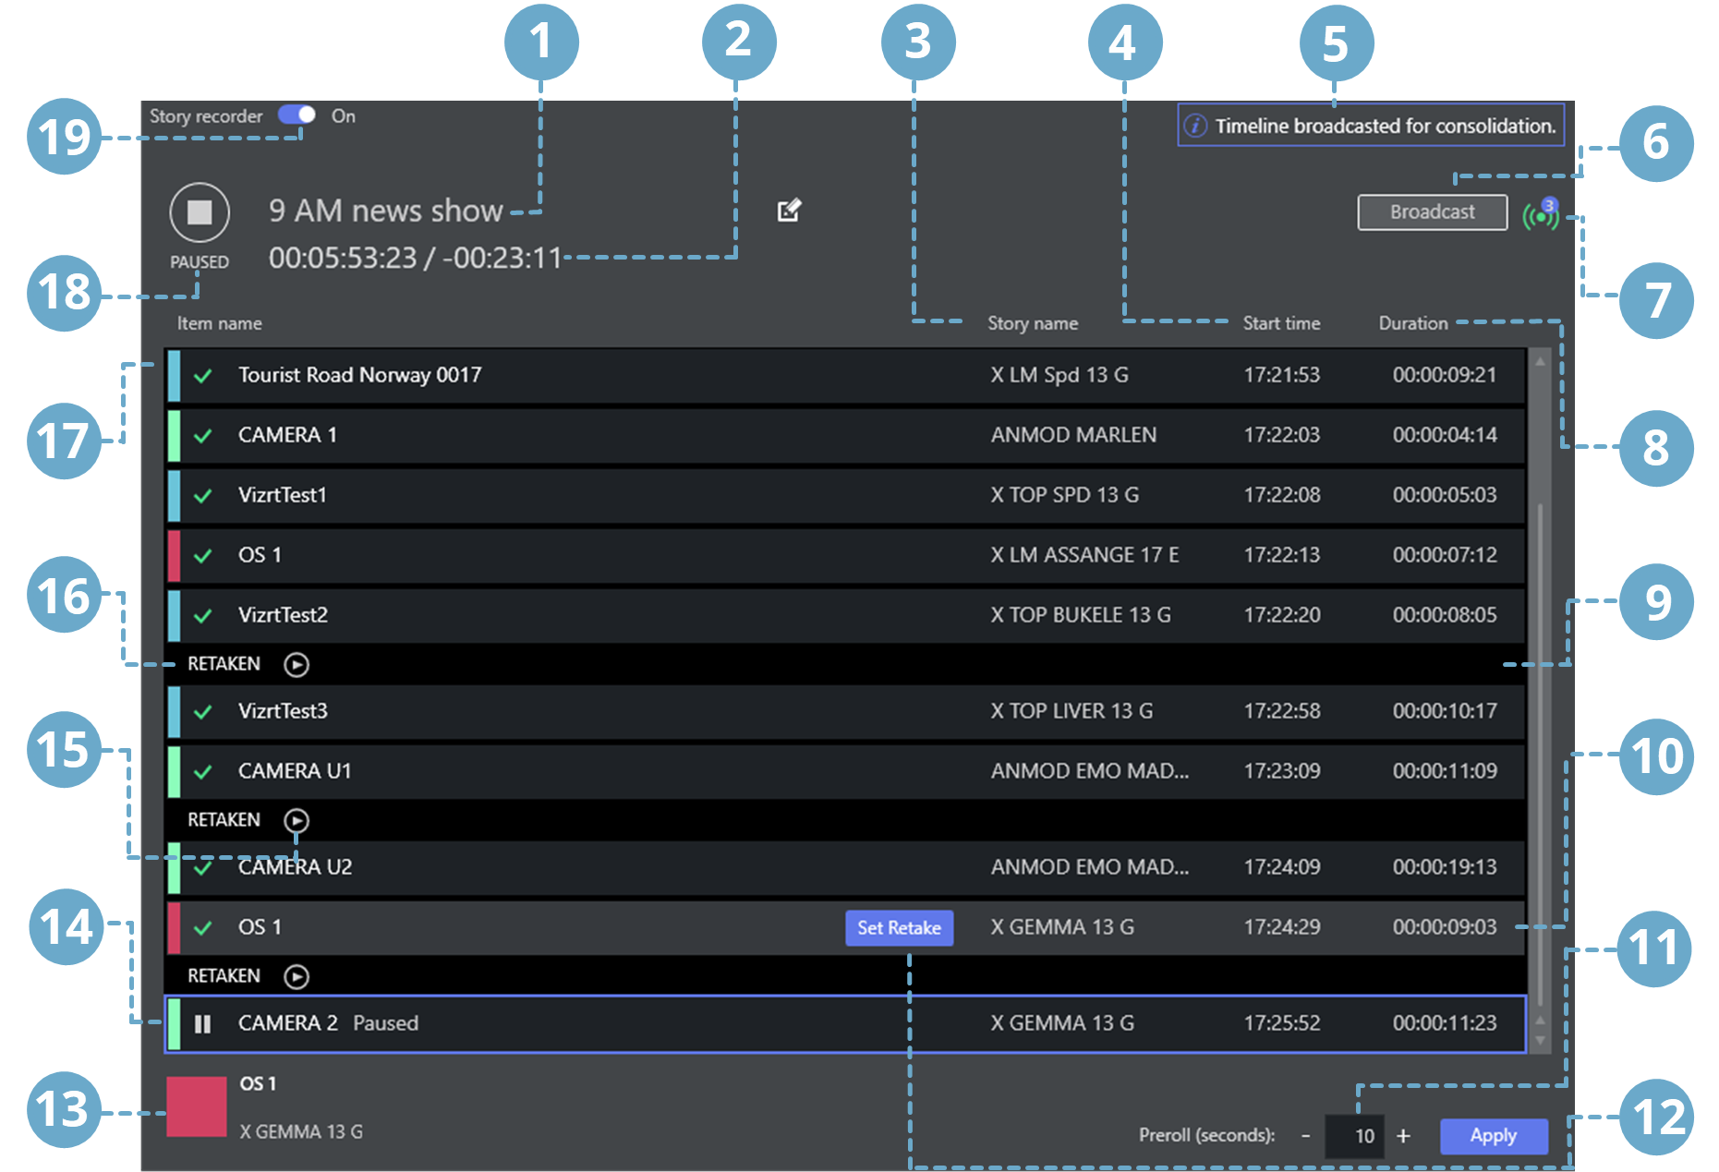
Task: Play the RETAKEN section above CAMERA 2
Action: tap(297, 976)
